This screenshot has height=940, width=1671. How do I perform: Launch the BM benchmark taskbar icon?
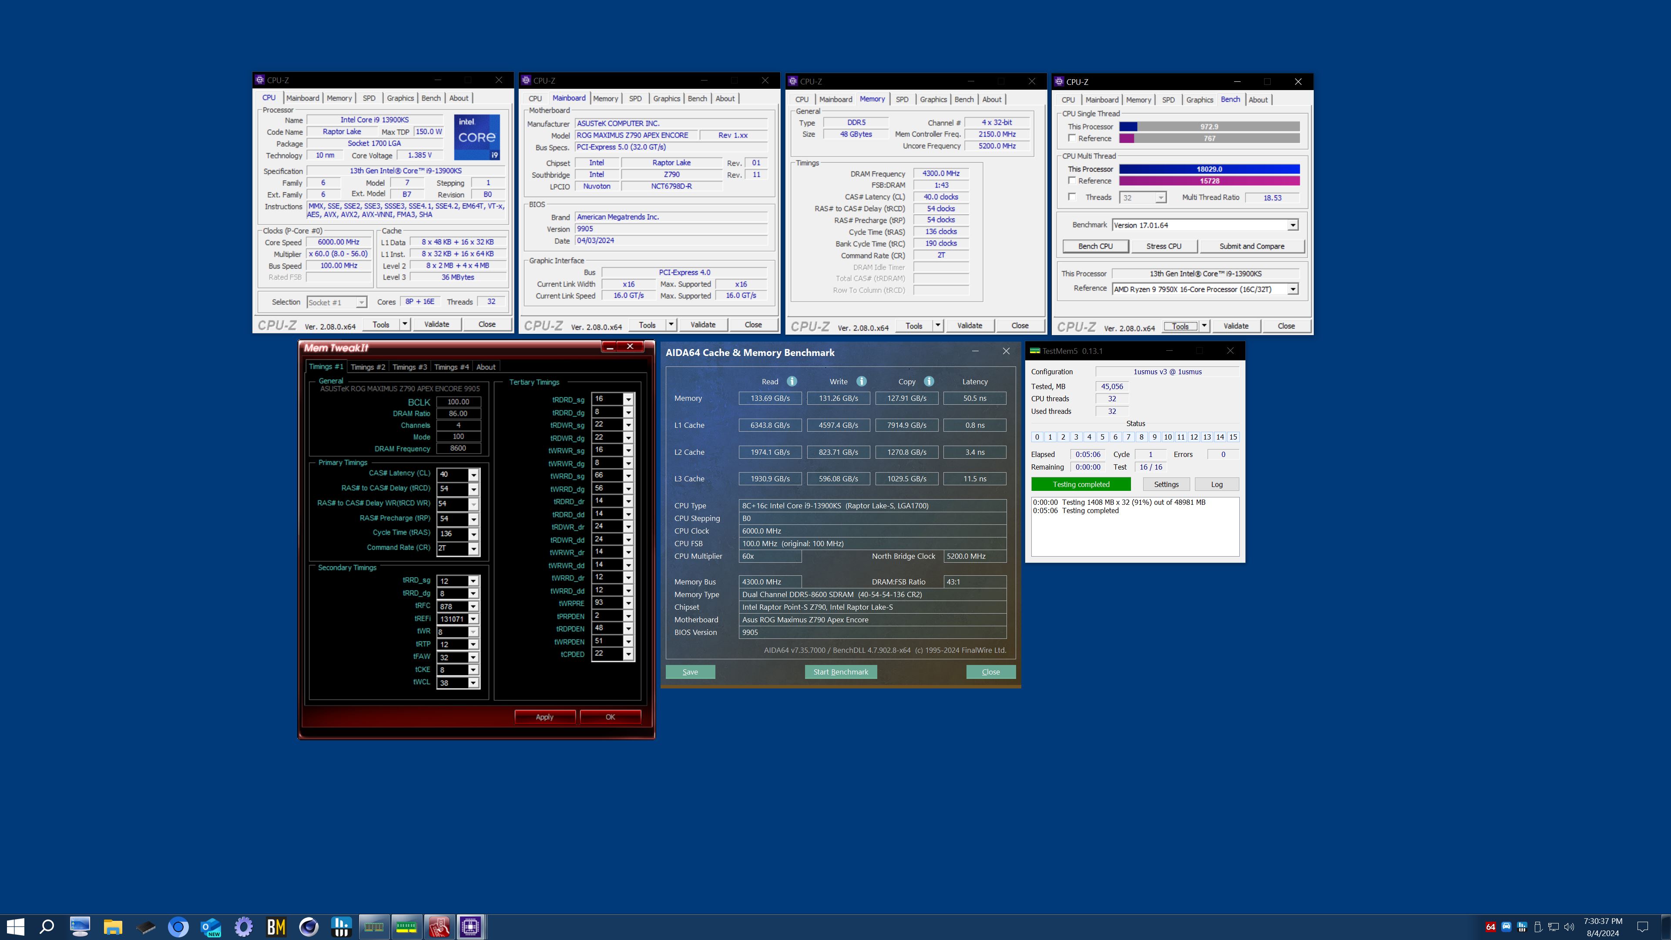tap(276, 927)
